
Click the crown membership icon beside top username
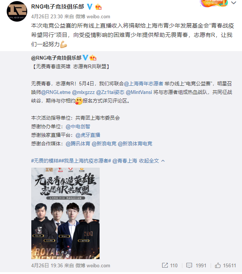tap(98, 7)
